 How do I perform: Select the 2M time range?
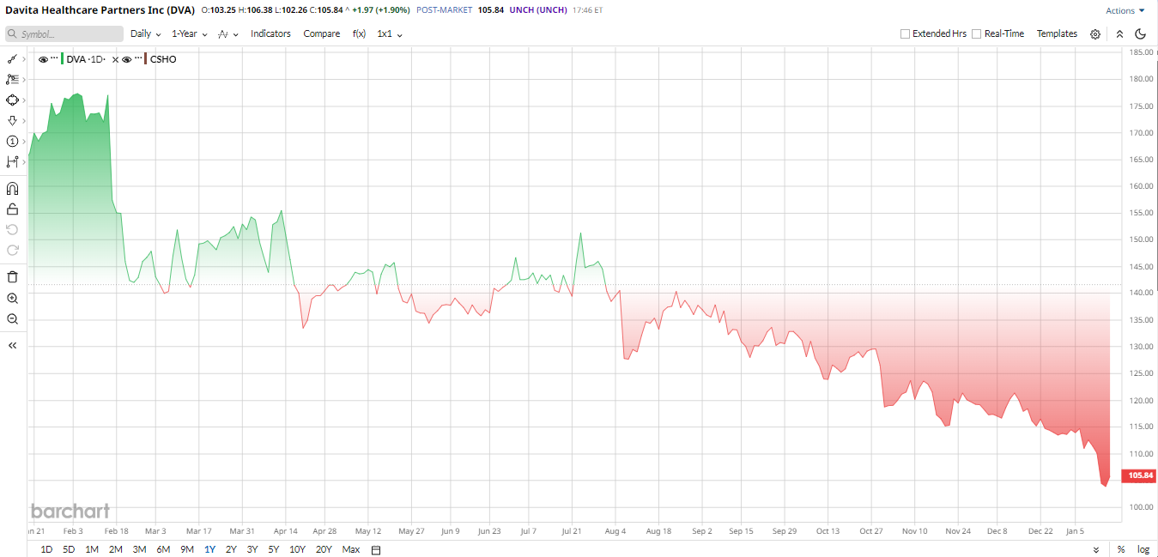115,549
